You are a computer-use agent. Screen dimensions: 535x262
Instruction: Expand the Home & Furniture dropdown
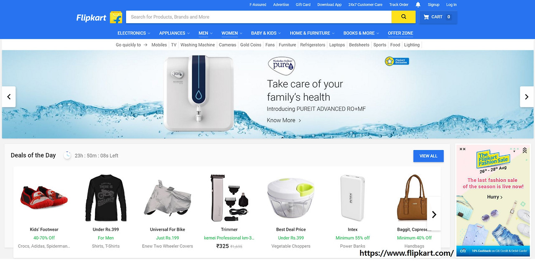(x=312, y=33)
